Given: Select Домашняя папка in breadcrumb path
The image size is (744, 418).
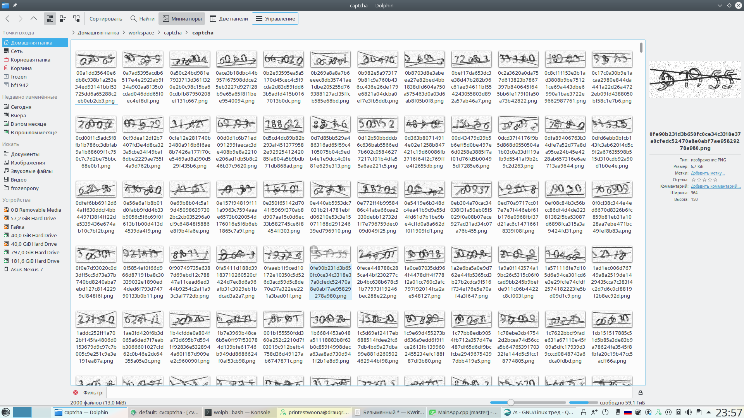Looking at the screenshot, I should (x=98, y=33).
